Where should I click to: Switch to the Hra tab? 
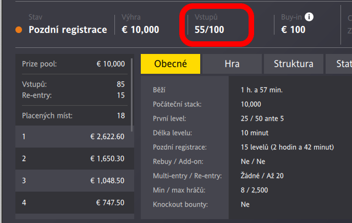pos(232,64)
